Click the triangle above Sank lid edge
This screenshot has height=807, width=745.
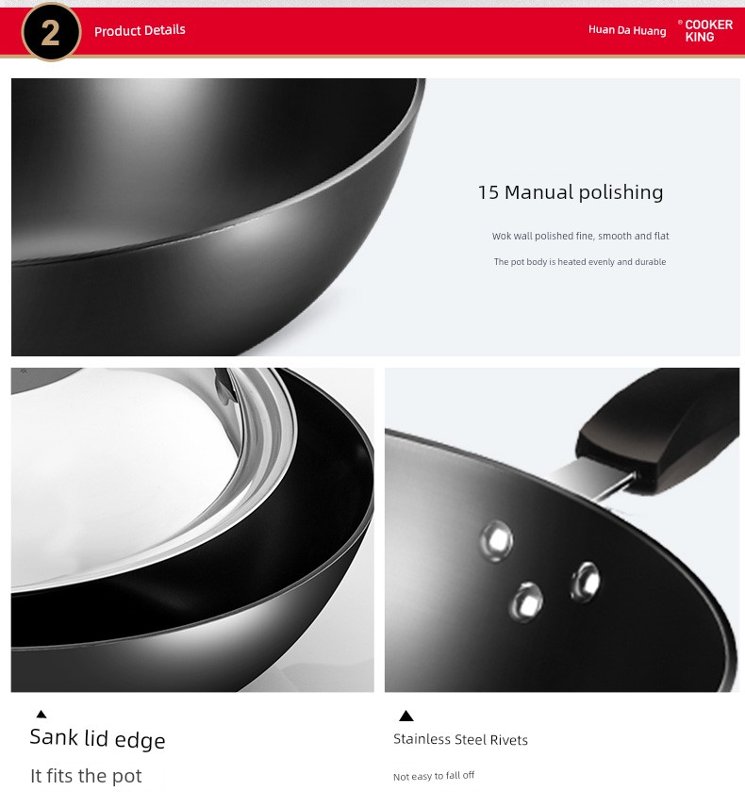[x=41, y=714]
